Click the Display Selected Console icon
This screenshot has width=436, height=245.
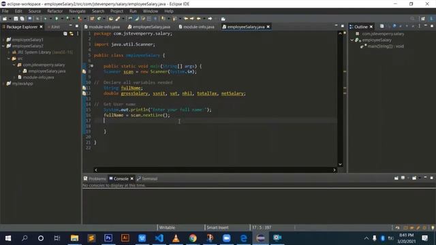(x=403, y=178)
